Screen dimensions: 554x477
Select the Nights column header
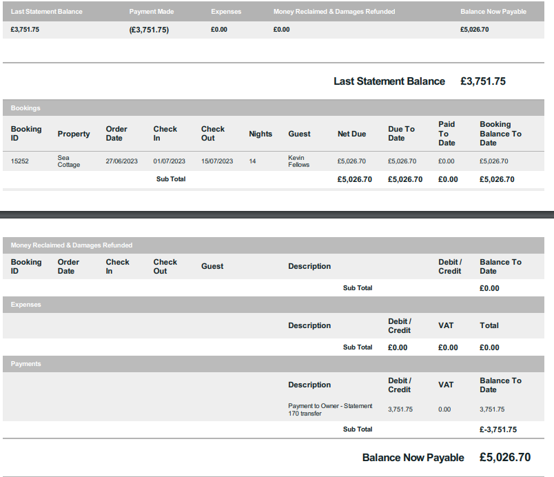point(260,134)
